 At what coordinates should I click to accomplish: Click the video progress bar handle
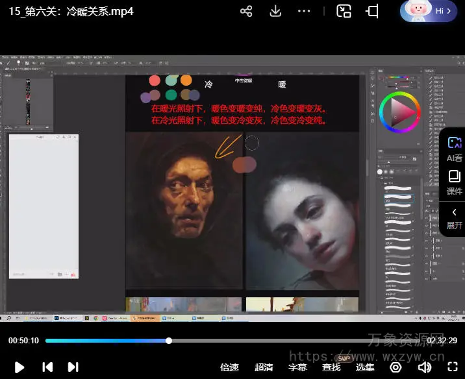click(x=169, y=341)
